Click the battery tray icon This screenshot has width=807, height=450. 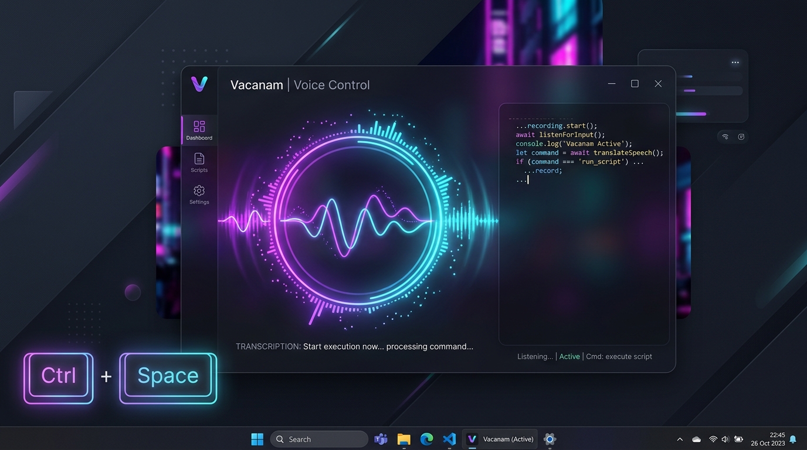pyautogui.click(x=739, y=439)
